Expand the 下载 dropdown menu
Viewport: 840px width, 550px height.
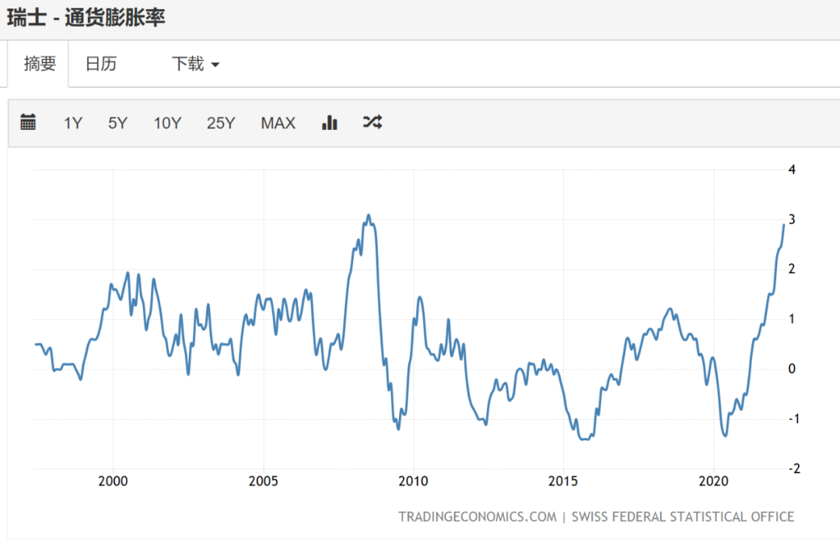point(195,64)
